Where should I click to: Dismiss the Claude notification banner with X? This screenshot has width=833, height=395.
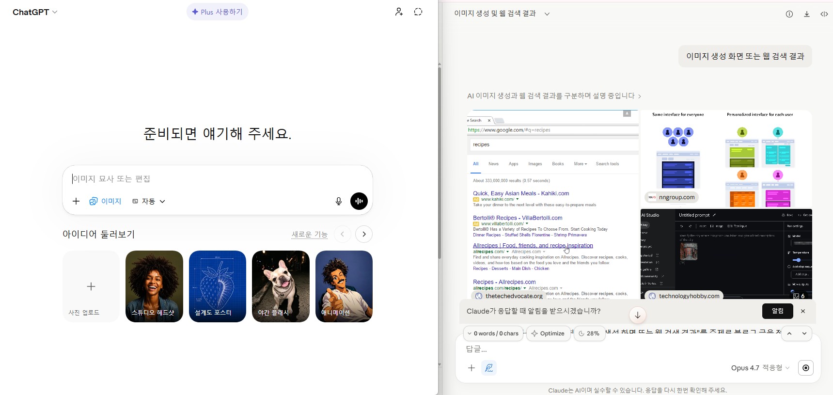point(803,311)
